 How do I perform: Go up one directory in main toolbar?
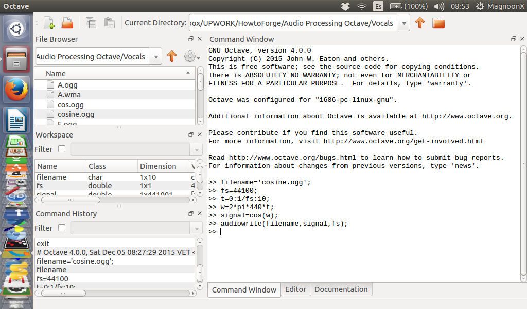click(x=420, y=23)
